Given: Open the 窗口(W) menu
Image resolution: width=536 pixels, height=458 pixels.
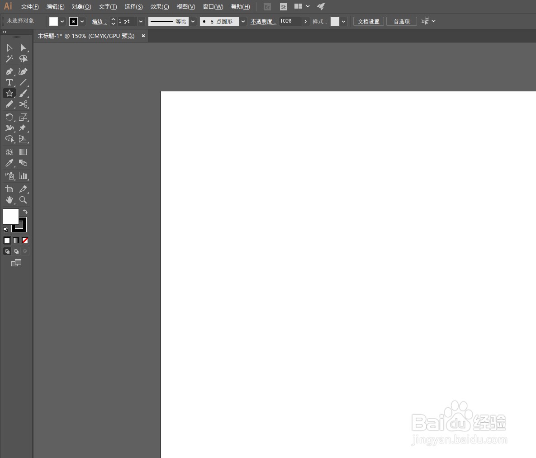Looking at the screenshot, I should point(213,7).
